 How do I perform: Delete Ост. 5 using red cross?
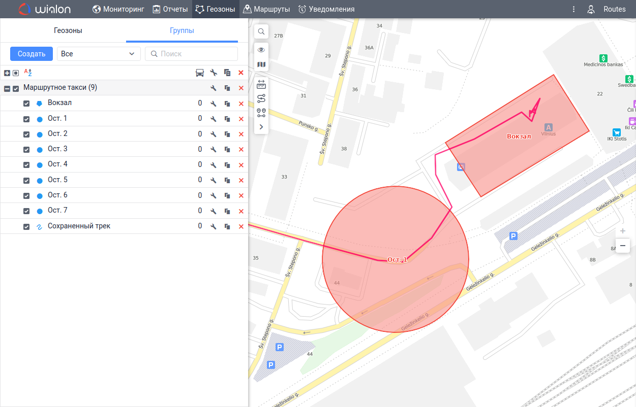click(x=241, y=180)
